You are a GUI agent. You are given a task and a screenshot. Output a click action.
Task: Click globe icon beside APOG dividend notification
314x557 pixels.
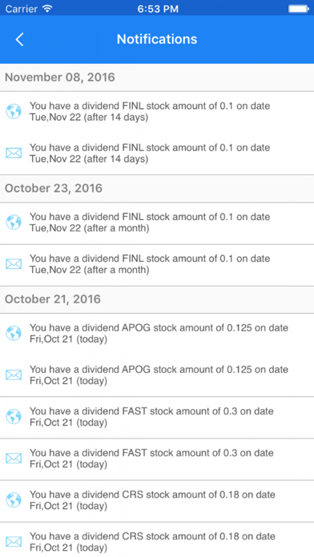(x=14, y=333)
